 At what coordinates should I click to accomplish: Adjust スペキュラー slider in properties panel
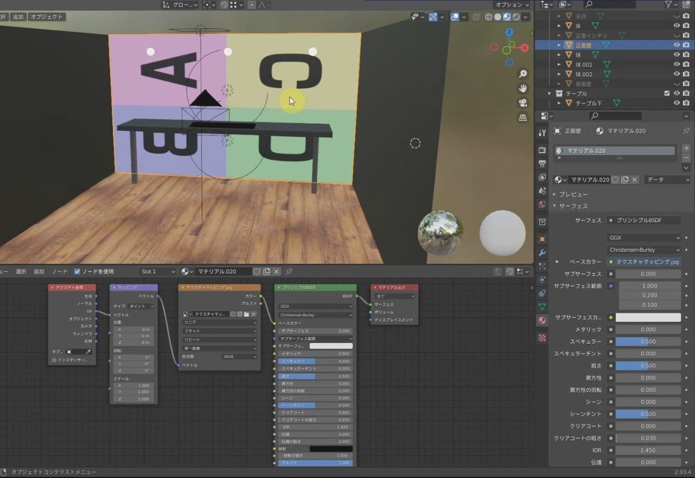click(x=648, y=341)
